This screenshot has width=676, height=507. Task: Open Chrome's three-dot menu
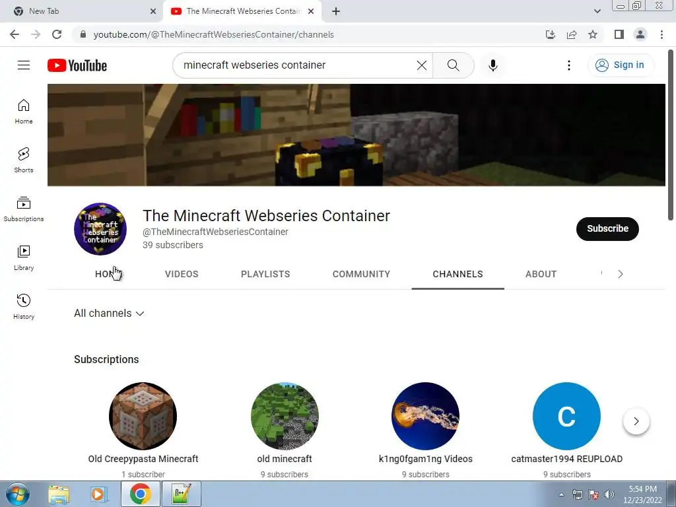click(661, 34)
